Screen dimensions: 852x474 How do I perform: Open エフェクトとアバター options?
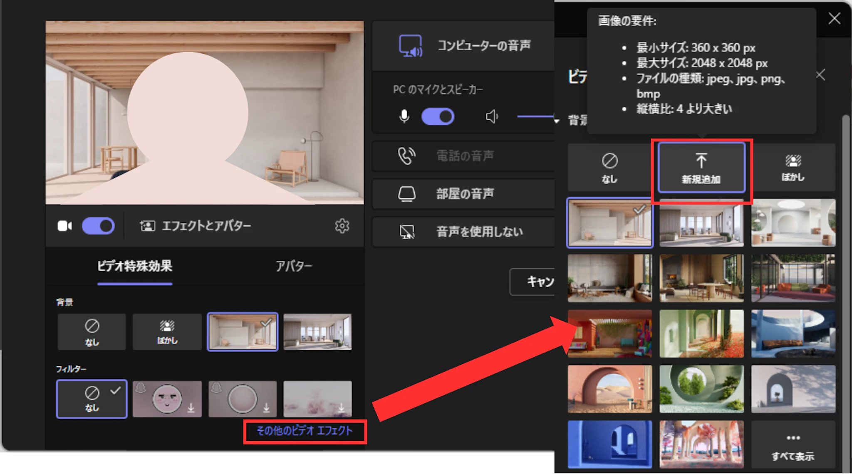pos(196,226)
